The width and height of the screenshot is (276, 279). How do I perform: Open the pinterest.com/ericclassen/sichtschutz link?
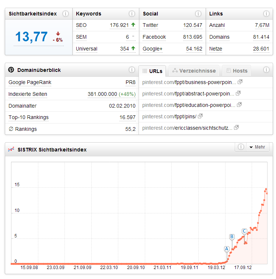[x=187, y=128]
